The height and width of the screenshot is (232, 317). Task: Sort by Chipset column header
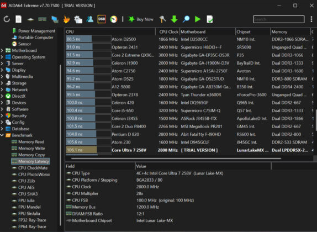pyautogui.click(x=253, y=31)
